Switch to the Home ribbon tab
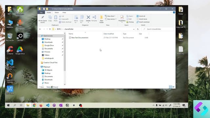 coord(49,12)
